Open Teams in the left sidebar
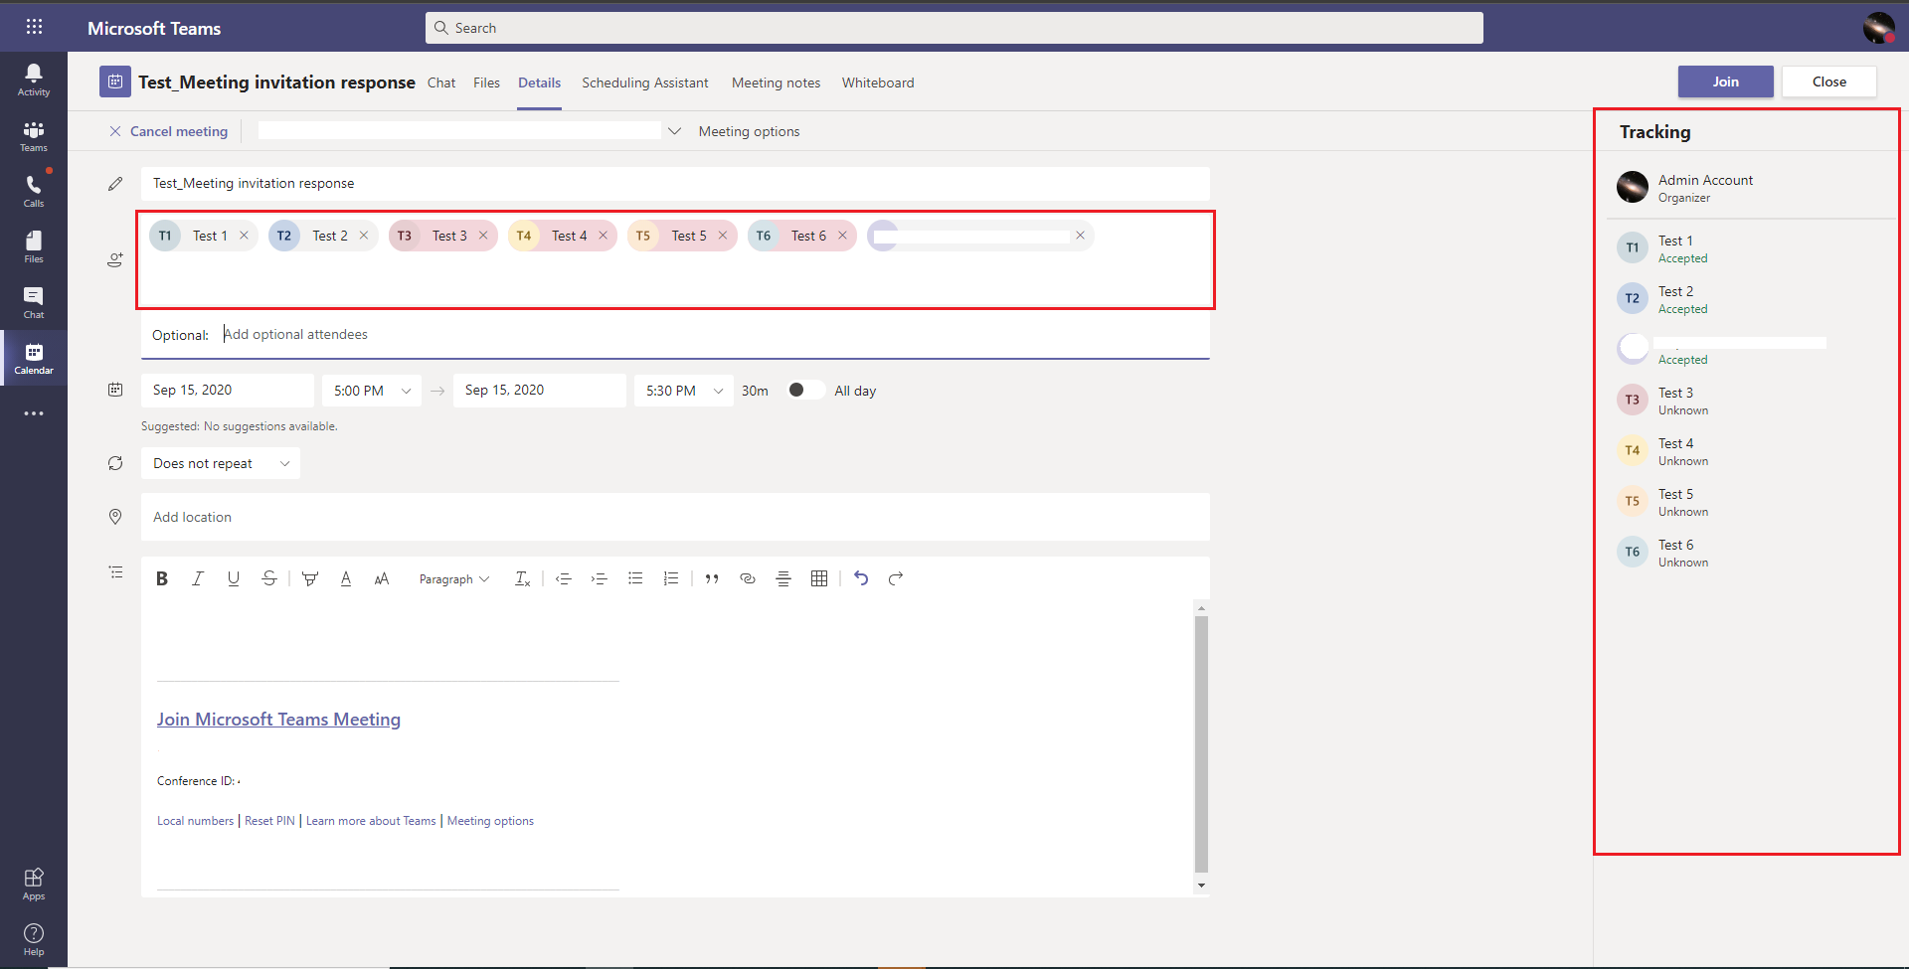 34,136
